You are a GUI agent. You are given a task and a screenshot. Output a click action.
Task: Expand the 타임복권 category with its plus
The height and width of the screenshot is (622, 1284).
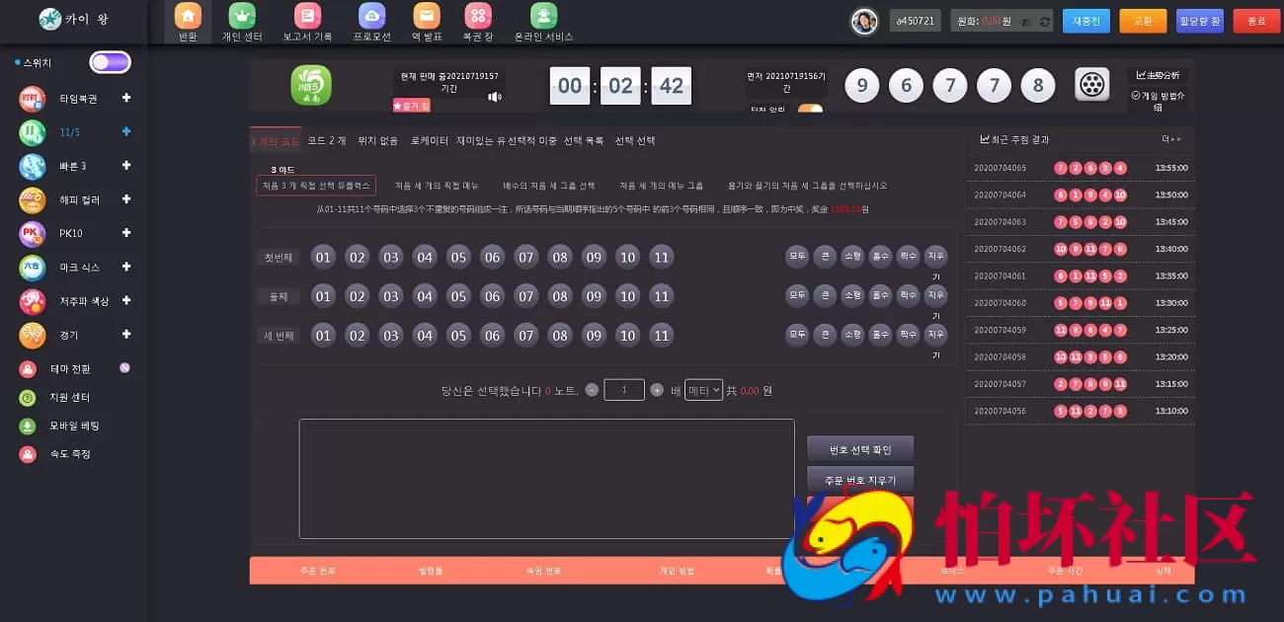coord(126,99)
